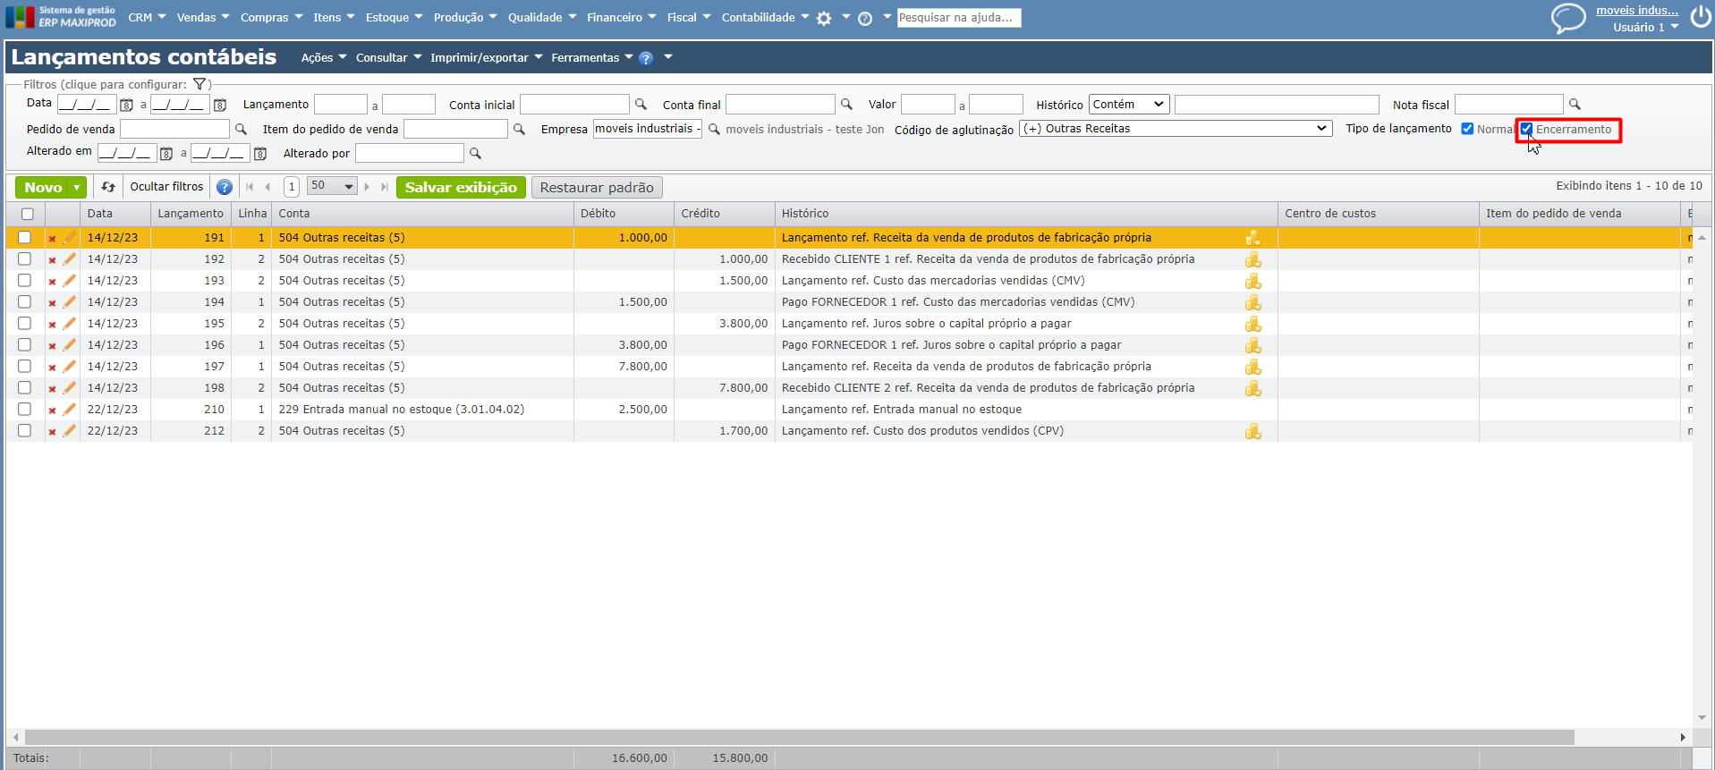This screenshot has width=1715, height=770.
Task: Sort table by Débito column header
Action: point(624,214)
